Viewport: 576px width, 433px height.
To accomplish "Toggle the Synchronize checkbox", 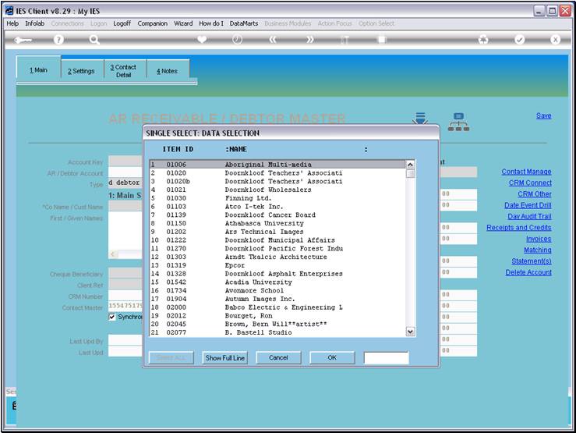I will click(112, 317).
